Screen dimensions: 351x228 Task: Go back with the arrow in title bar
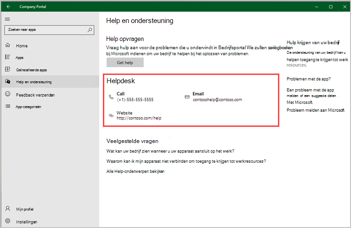coord(9,7)
